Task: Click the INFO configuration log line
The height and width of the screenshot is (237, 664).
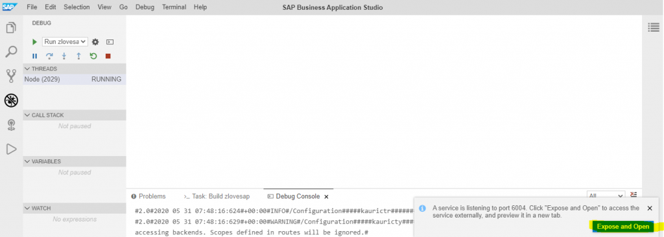Action: (x=274, y=210)
